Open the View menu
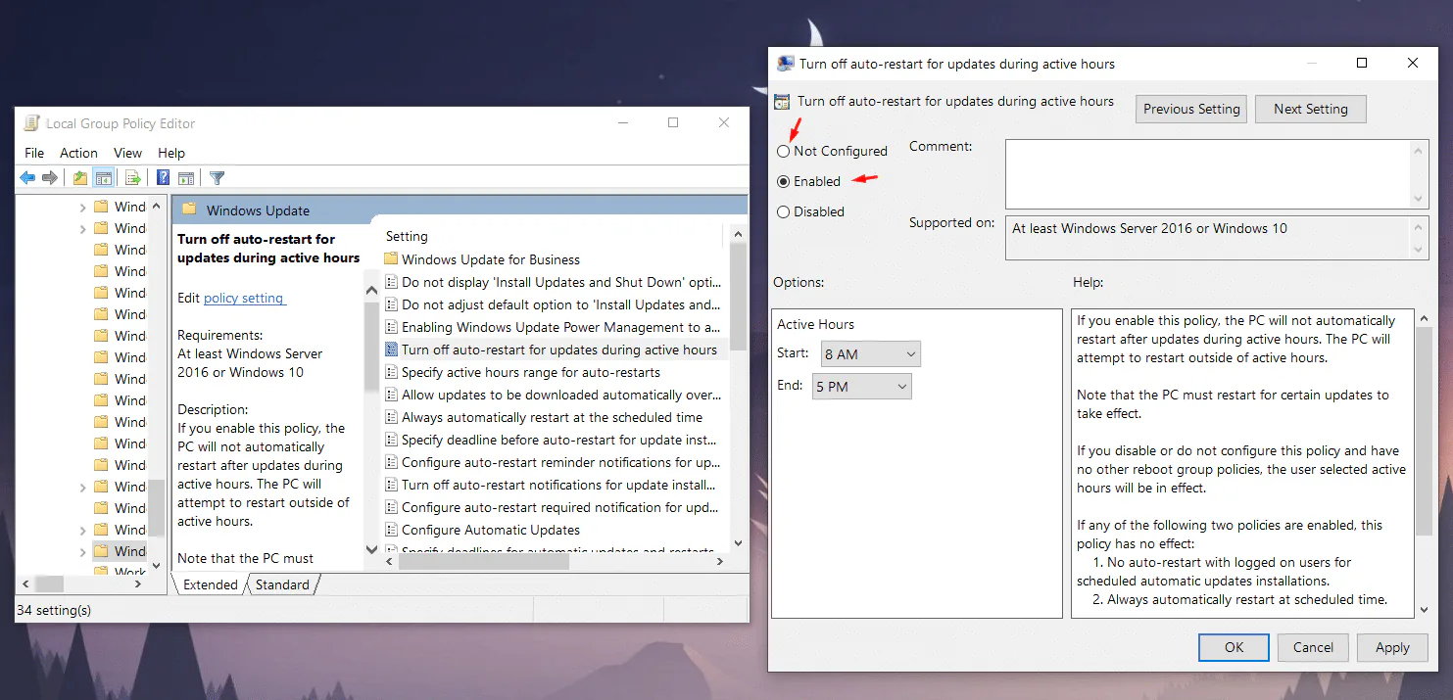 pos(127,153)
